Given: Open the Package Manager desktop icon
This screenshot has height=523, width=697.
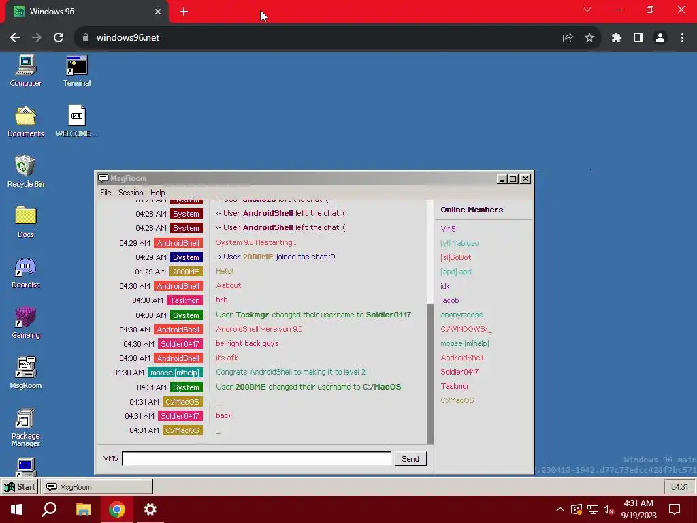Looking at the screenshot, I should tap(26, 427).
